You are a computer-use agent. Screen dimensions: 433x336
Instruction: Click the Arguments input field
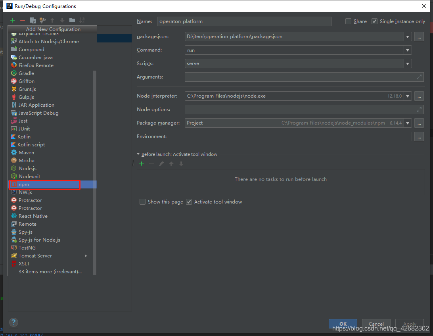pos(304,77)
